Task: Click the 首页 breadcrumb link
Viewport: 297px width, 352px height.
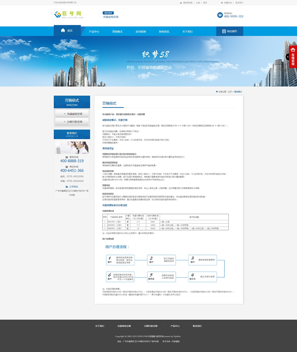Action: pos(230,92)
